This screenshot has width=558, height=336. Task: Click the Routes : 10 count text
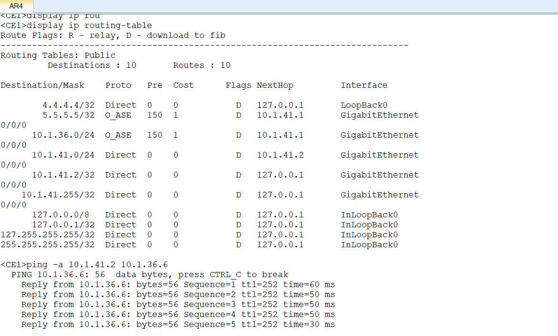[x=202, y=65]
